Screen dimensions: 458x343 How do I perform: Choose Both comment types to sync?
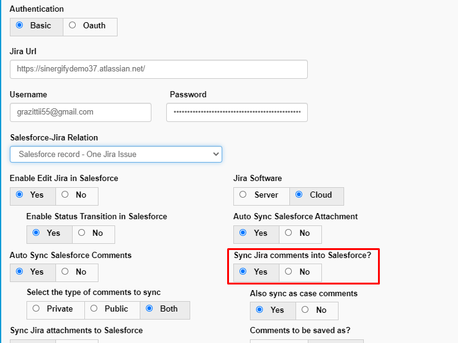(x=149, y=309)
